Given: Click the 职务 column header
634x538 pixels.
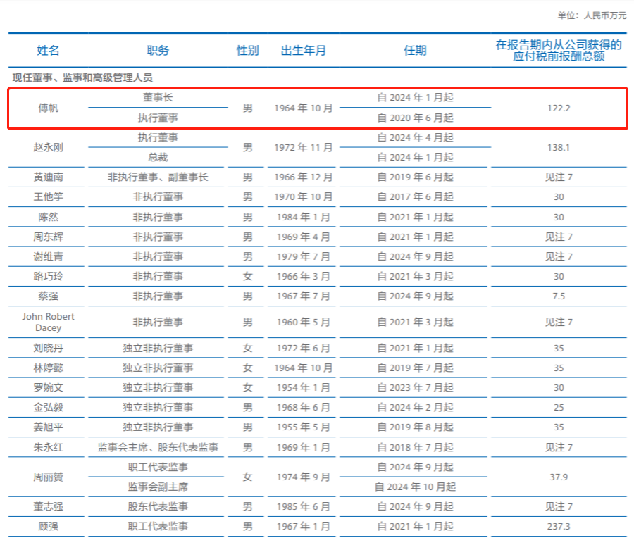Looking at the screenshot, I should pyautogui.click(x=158, y=51).
